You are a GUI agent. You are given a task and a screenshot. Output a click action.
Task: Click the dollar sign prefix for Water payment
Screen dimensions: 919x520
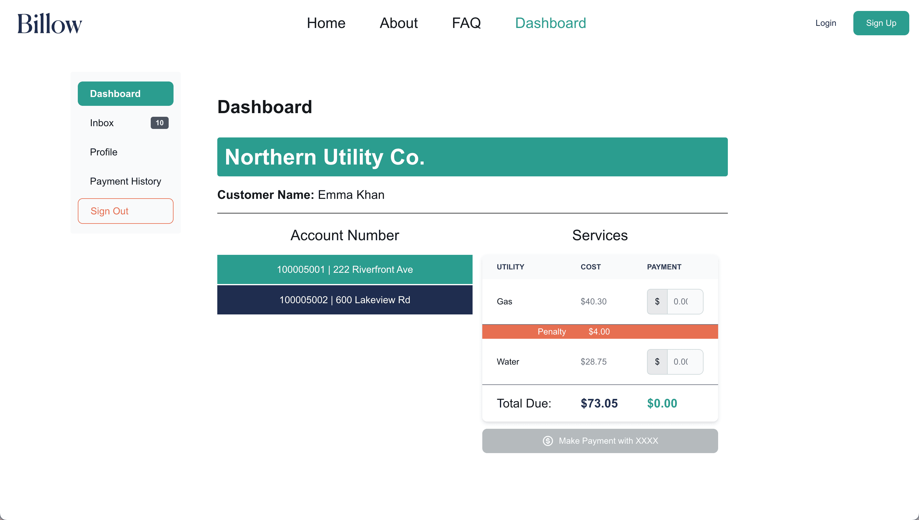657,362
